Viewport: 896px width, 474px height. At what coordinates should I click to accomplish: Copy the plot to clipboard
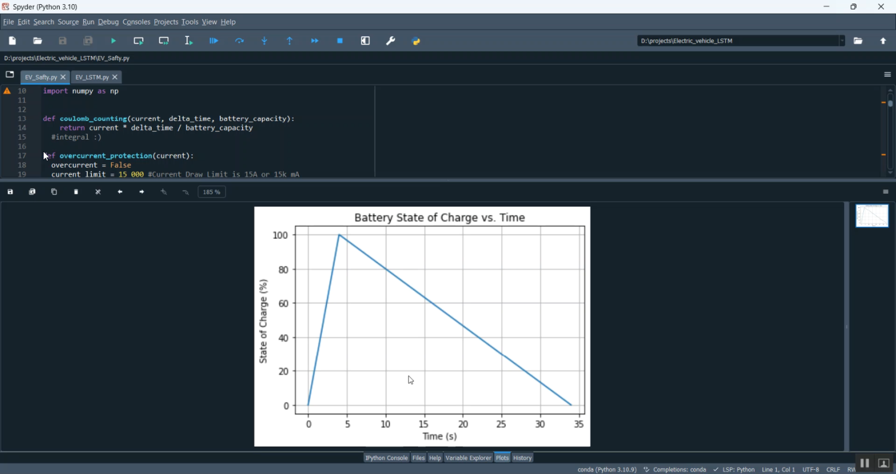tap(54, 192)
